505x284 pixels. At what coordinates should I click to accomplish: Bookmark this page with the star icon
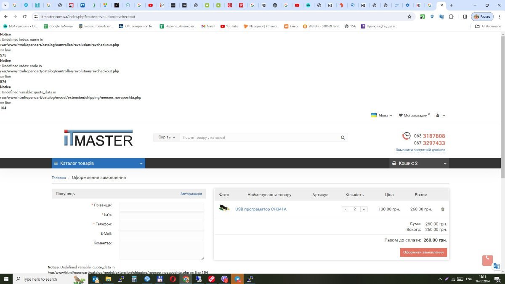click(x=409, y=16)
